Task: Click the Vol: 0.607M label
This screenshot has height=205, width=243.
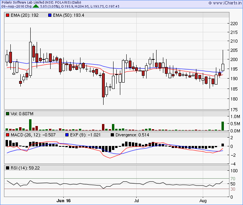Action: [22, 114]
